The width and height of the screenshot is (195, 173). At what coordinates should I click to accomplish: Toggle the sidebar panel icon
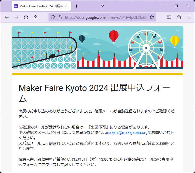pos(169,17)
